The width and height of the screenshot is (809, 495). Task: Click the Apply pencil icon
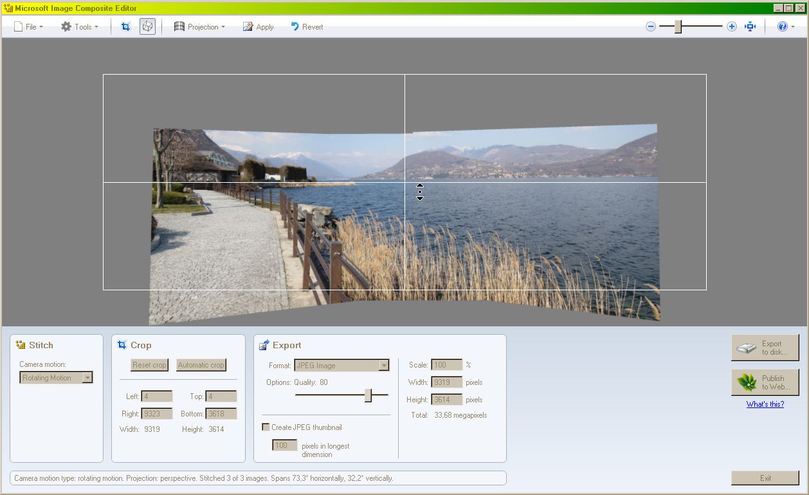248,26
